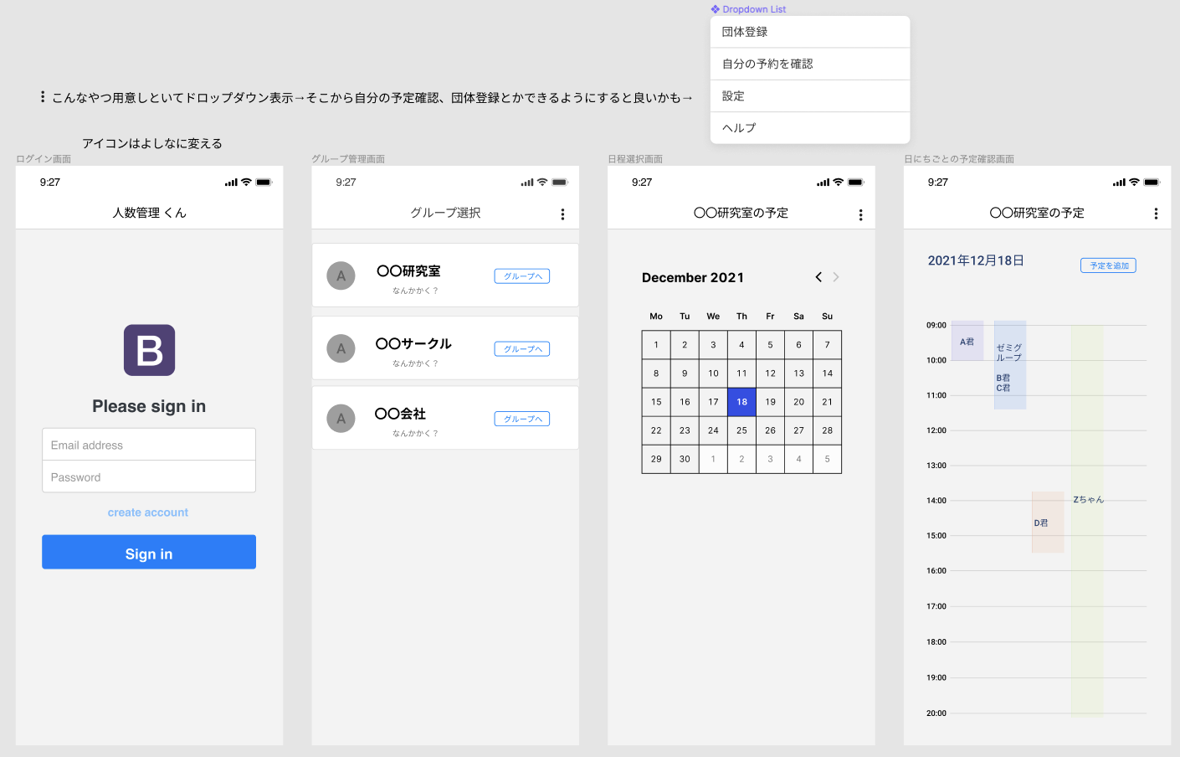
Task: Click the ゼミグループ schedule block
Action: pyautogui.click(x=1010, y=365)
